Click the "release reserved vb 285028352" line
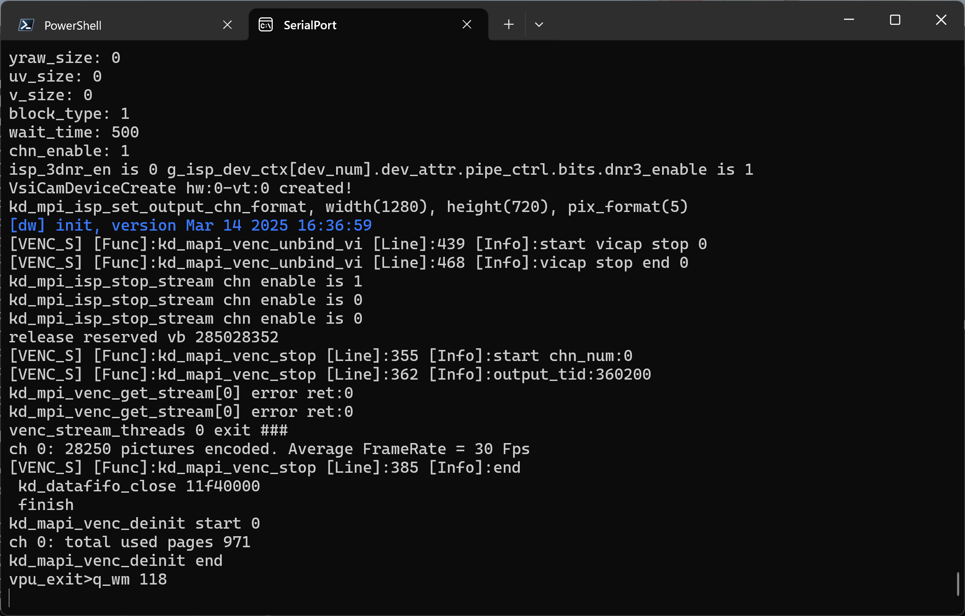The width and height of the screenshot is (965, 616). pyautogui.click(x=144, y=337)
